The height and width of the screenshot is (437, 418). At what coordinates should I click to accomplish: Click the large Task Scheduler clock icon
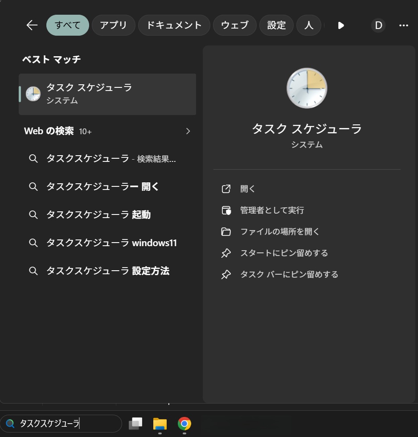307,88
